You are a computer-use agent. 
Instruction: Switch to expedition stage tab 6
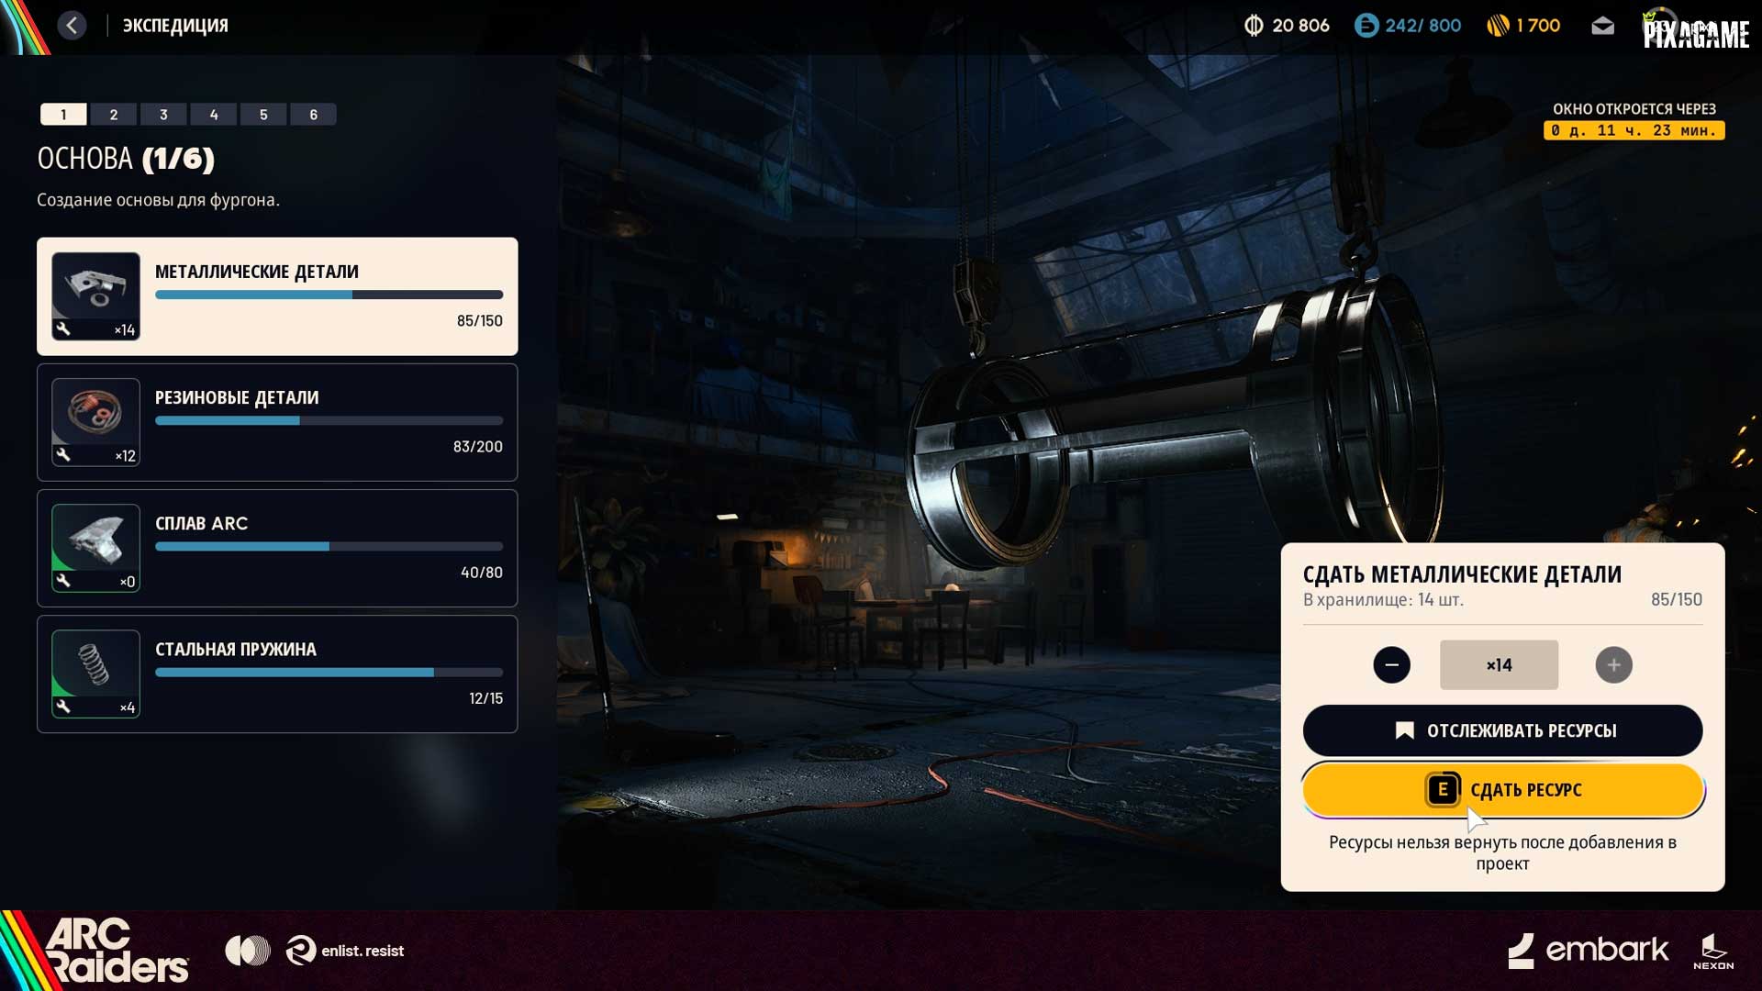[314, 114]
